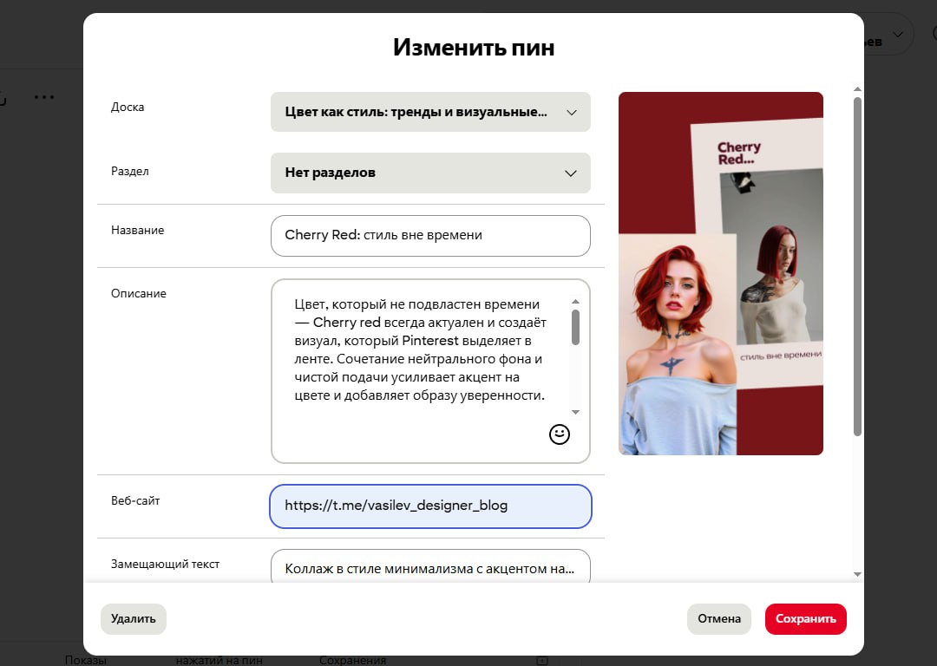Save the pin with "Сохранить"
Viewport: 937px width, 666px height.
coord(805,619)
